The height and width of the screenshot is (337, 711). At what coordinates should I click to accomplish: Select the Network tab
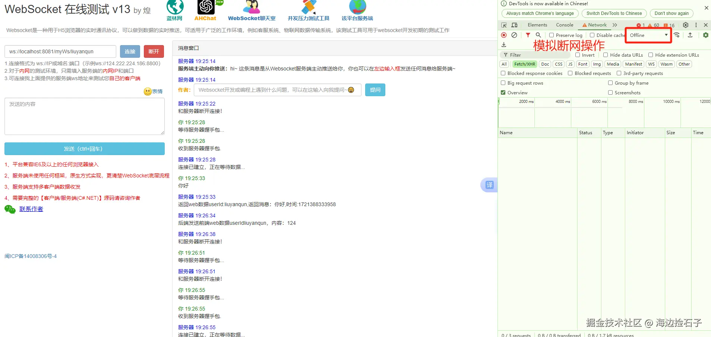click(x=594, y=25)
